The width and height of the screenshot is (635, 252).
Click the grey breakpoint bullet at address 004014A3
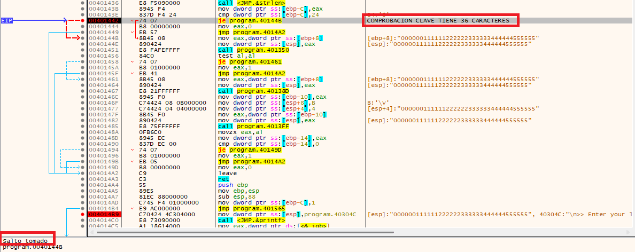[83, 179]
